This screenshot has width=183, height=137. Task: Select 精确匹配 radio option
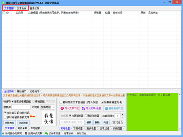[x=33, y=102]
